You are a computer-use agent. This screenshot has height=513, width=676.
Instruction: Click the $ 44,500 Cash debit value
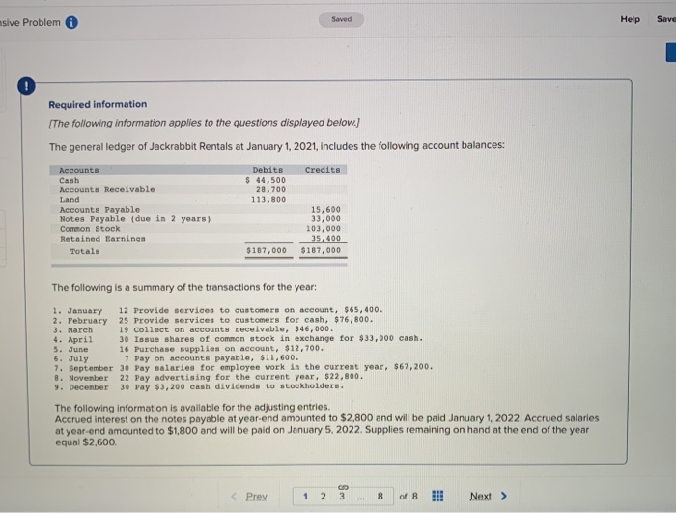pyautogui.click(x=266, y=180)
